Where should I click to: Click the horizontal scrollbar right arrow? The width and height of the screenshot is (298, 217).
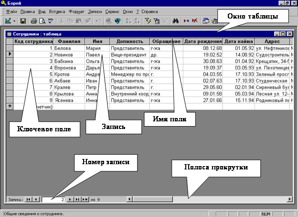click(289, 199)
